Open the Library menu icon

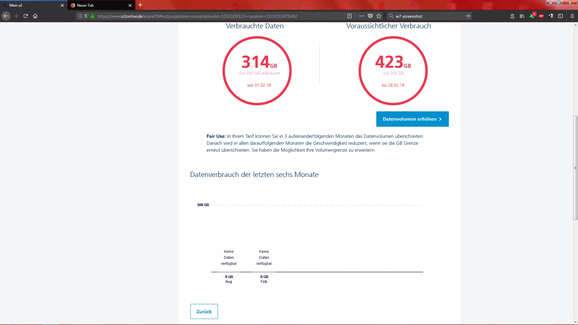522,16
